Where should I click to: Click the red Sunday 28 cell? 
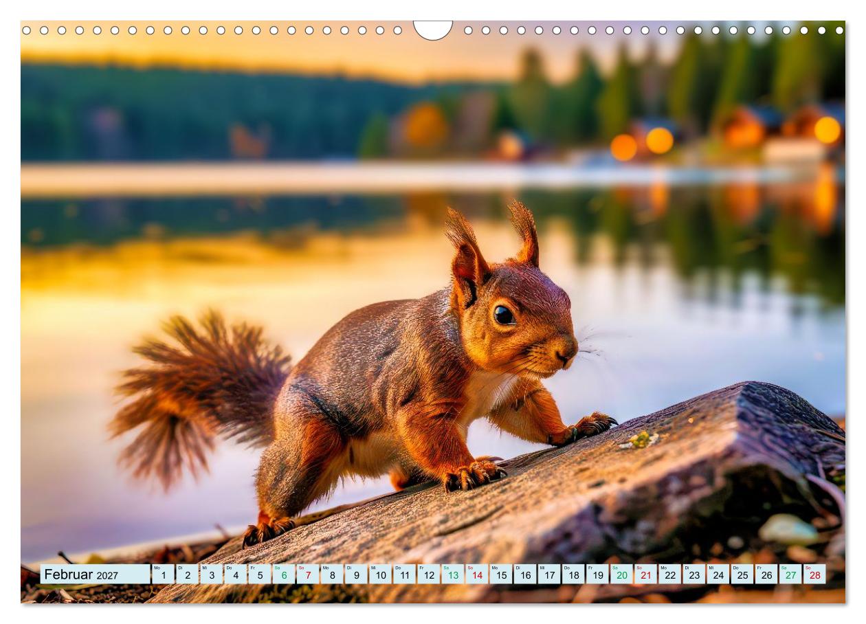click(x=814, y=575)
